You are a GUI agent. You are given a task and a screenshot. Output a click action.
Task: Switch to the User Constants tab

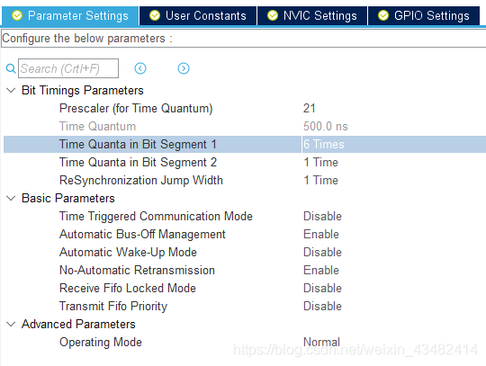pos(198,15)
